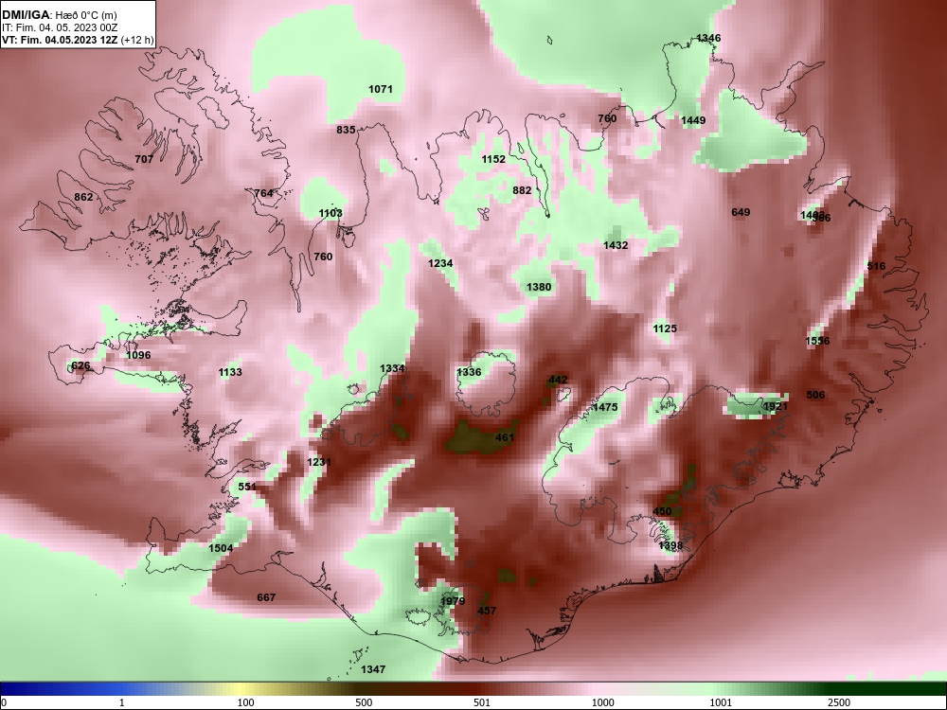Viewport: 947px width, 710px height.
Task: Click the map value 1921
Action: pyautogui.click(x=776, y=407)
